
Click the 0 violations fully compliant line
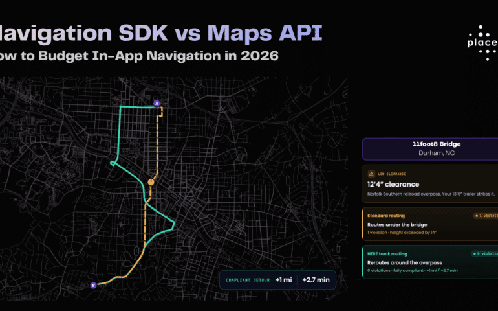pos(412,271)
